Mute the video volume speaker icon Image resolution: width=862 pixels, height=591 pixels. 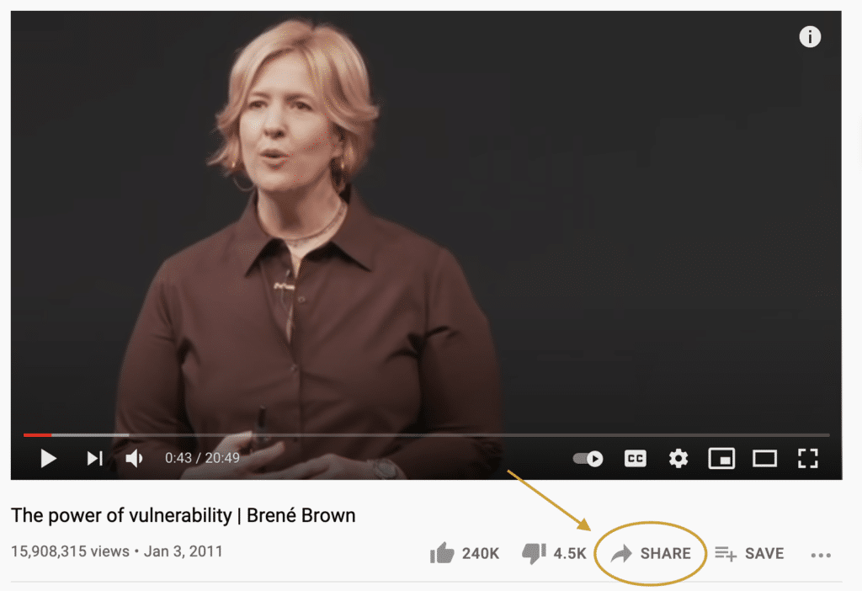134,458
